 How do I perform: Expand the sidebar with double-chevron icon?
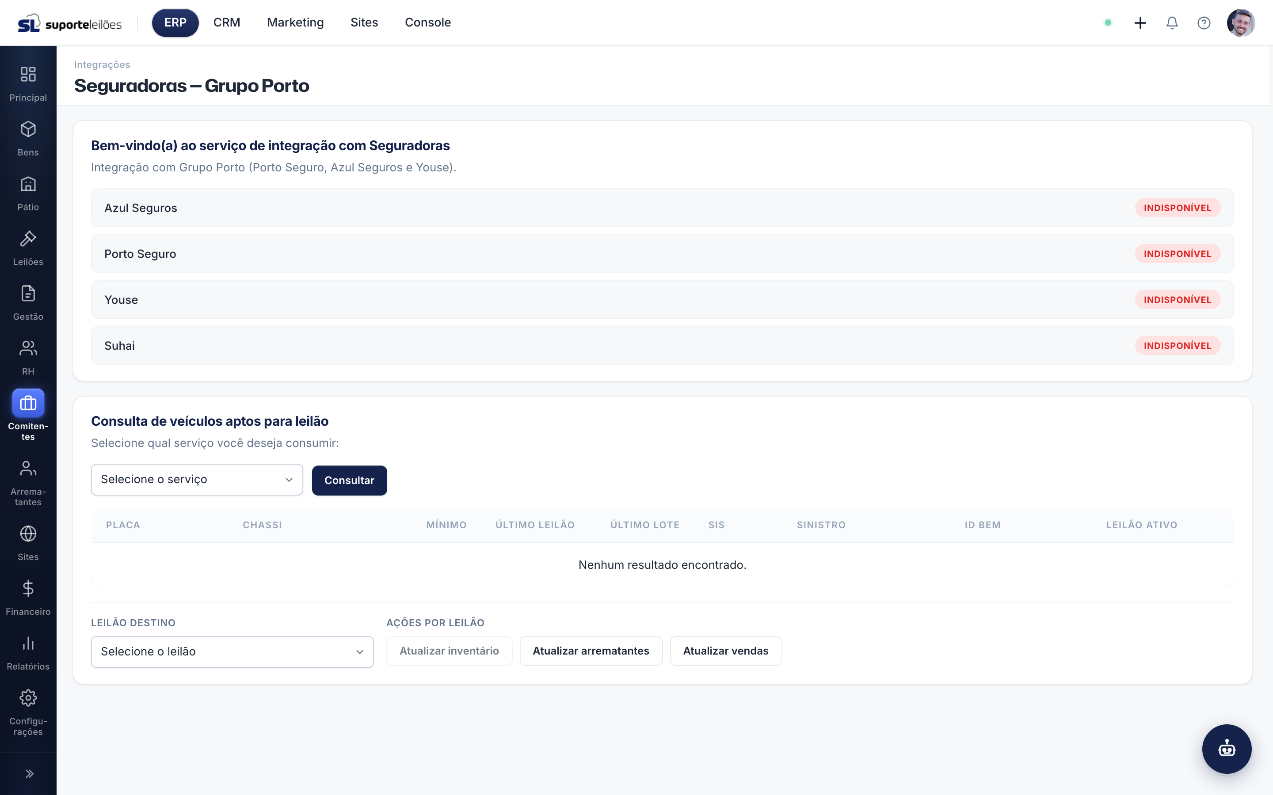pyautogui.click(x=30, y=773)
